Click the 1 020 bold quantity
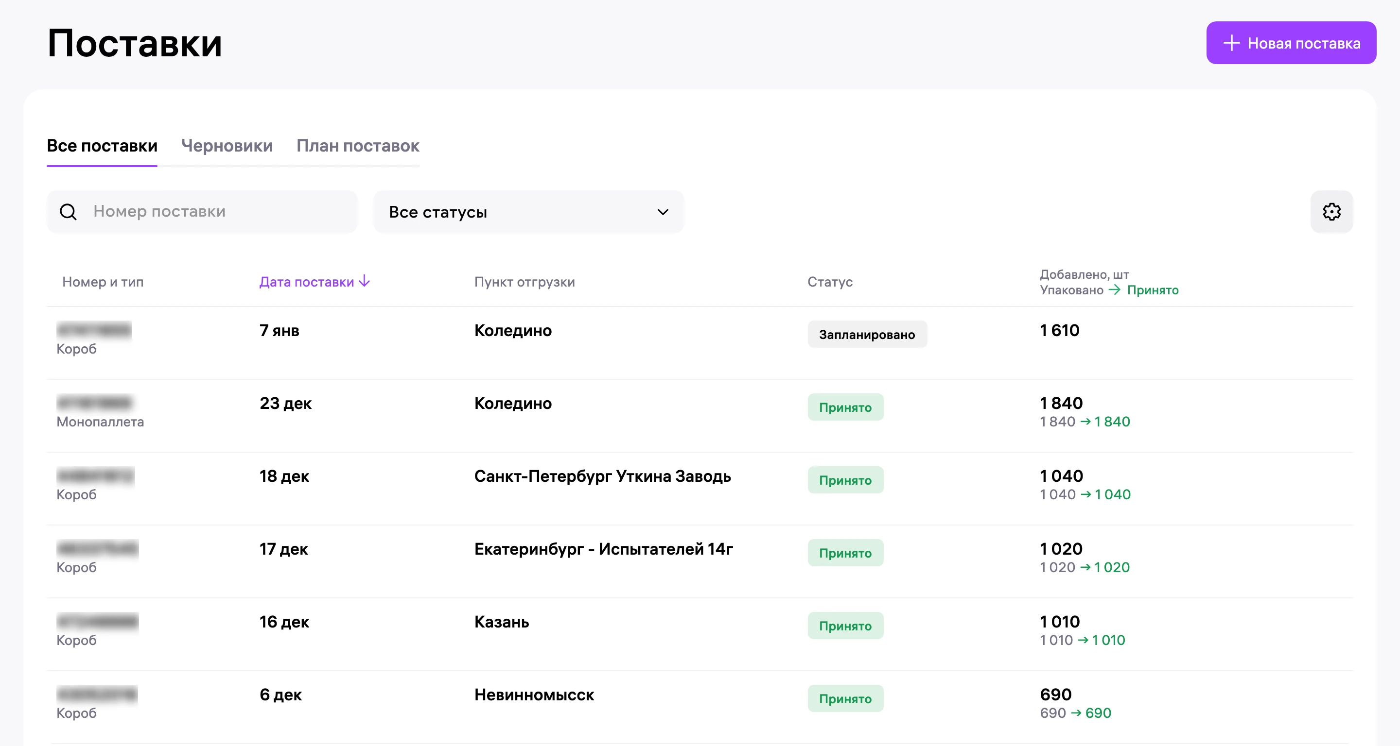This screenshot has width=1400, height=746. click(x=1061, y=548)
